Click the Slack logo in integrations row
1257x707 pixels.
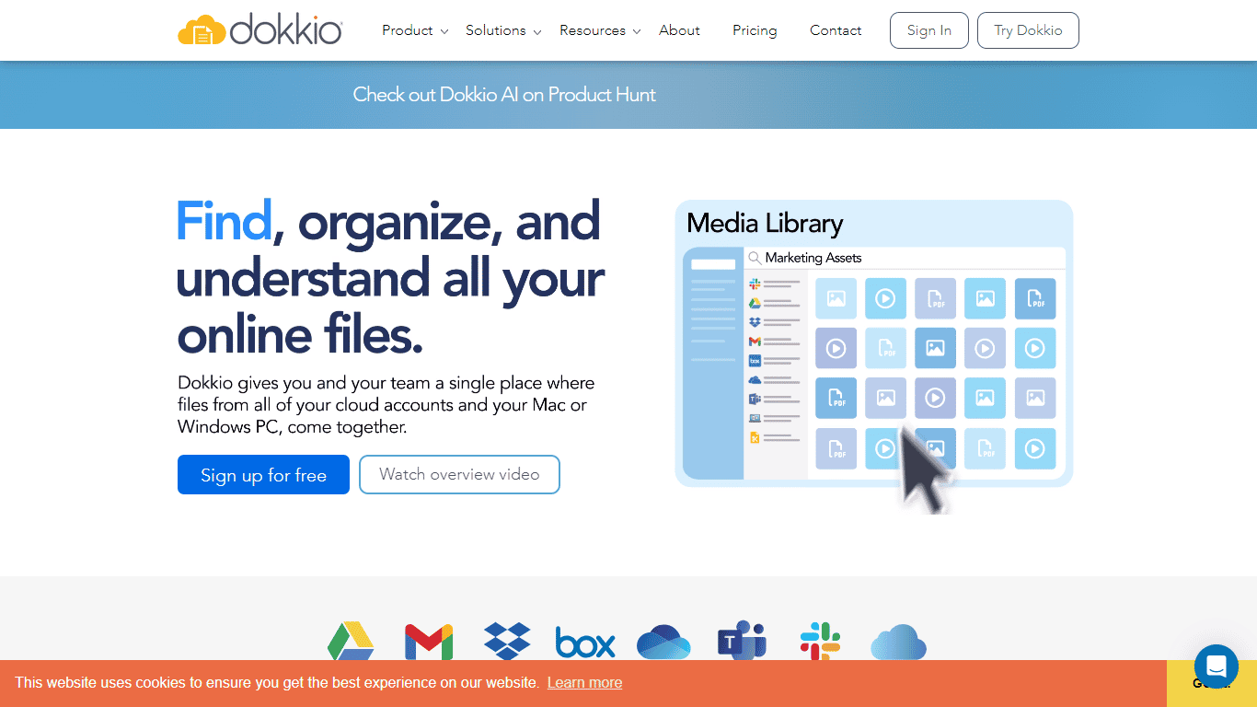[x=820, y=641]
